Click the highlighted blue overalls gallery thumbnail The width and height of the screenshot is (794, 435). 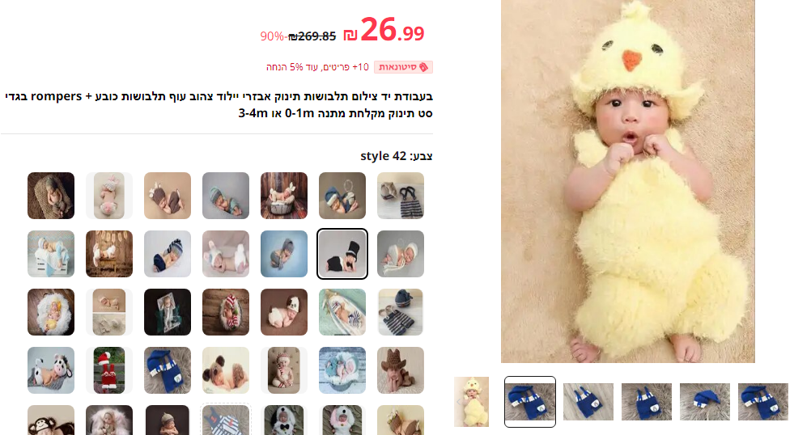pos(530,402)
